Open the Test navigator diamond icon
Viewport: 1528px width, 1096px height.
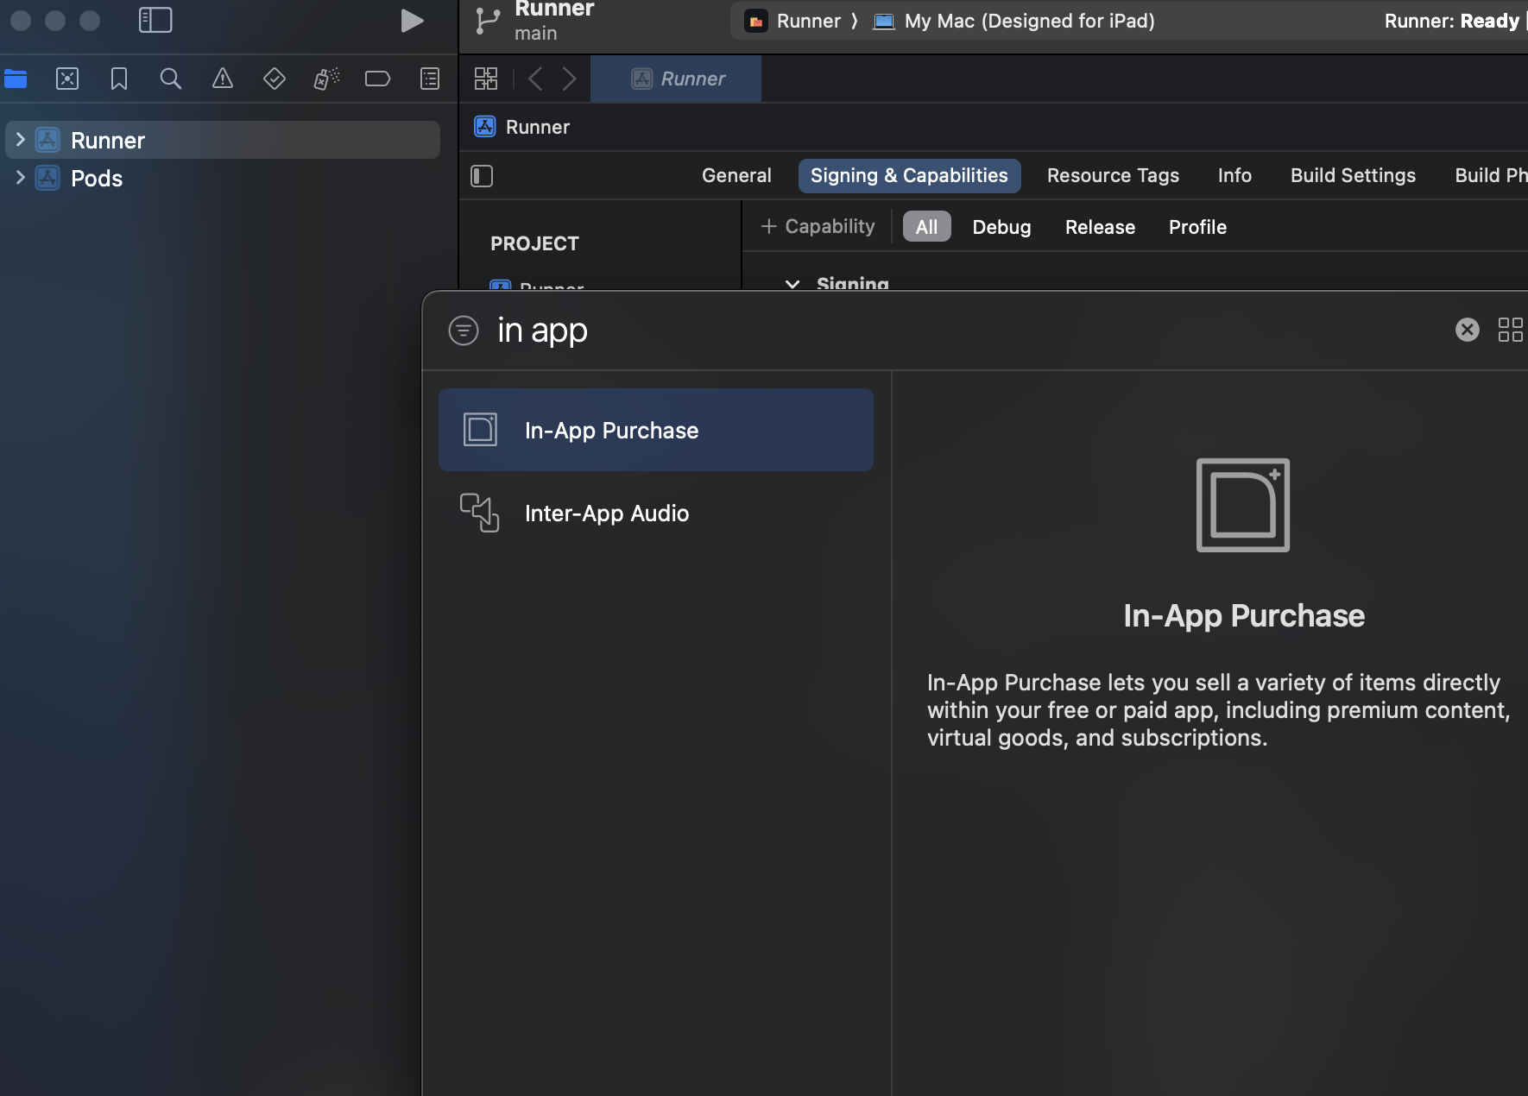[275, 79]
